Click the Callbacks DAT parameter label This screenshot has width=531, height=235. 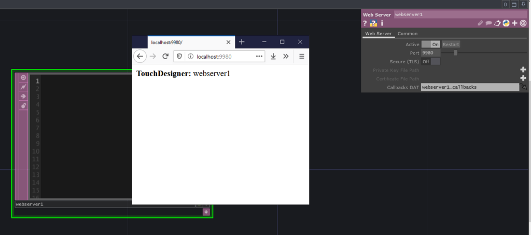[403, 87]
